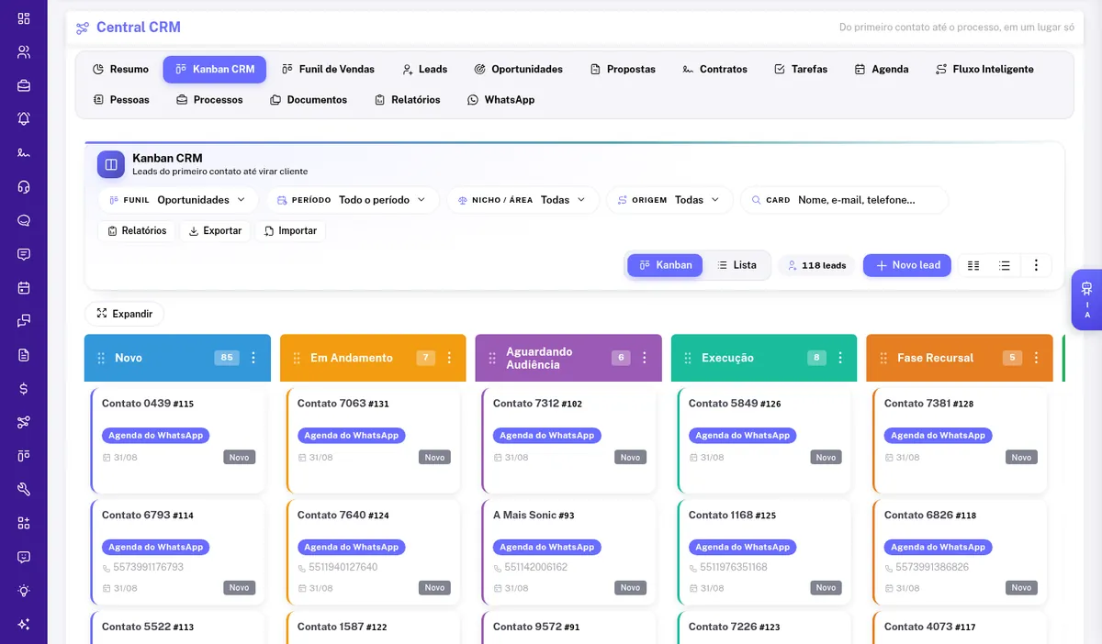Viewport: 1102px width, 644px height.
Task: Open the wrench tools icon in sidebar
Action: [x=24, y=490]
